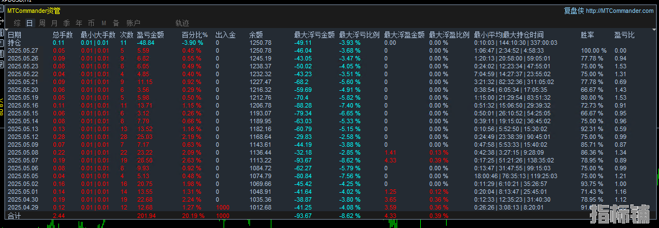
Task: Click the 合计 totals row label
Action: 14,216
